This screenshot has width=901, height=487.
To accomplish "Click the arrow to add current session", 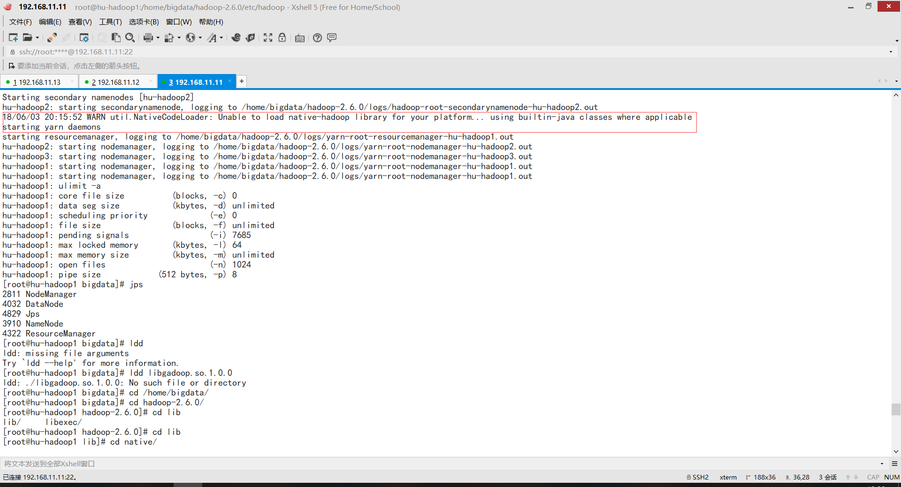I will [12, 66].
